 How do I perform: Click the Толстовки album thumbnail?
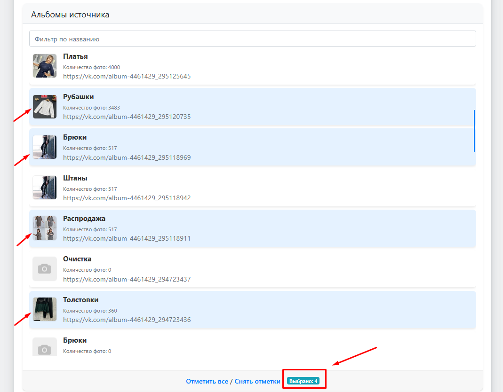click(44, 309)
